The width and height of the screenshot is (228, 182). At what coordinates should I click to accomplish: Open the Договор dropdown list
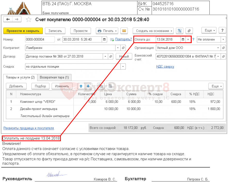(x=105, y=57)
